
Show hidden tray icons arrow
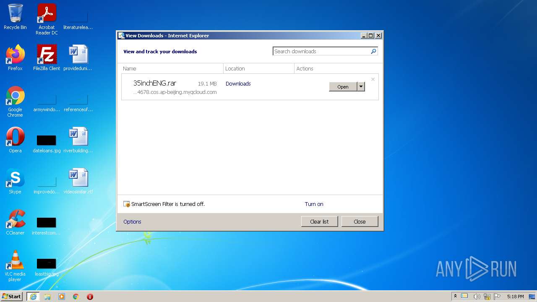[455, 296]
